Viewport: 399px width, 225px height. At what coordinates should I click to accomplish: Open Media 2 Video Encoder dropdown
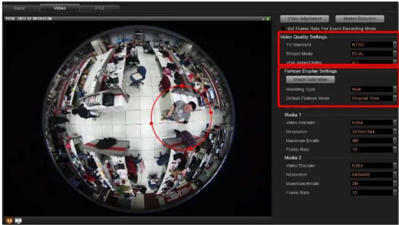(373, 166)
